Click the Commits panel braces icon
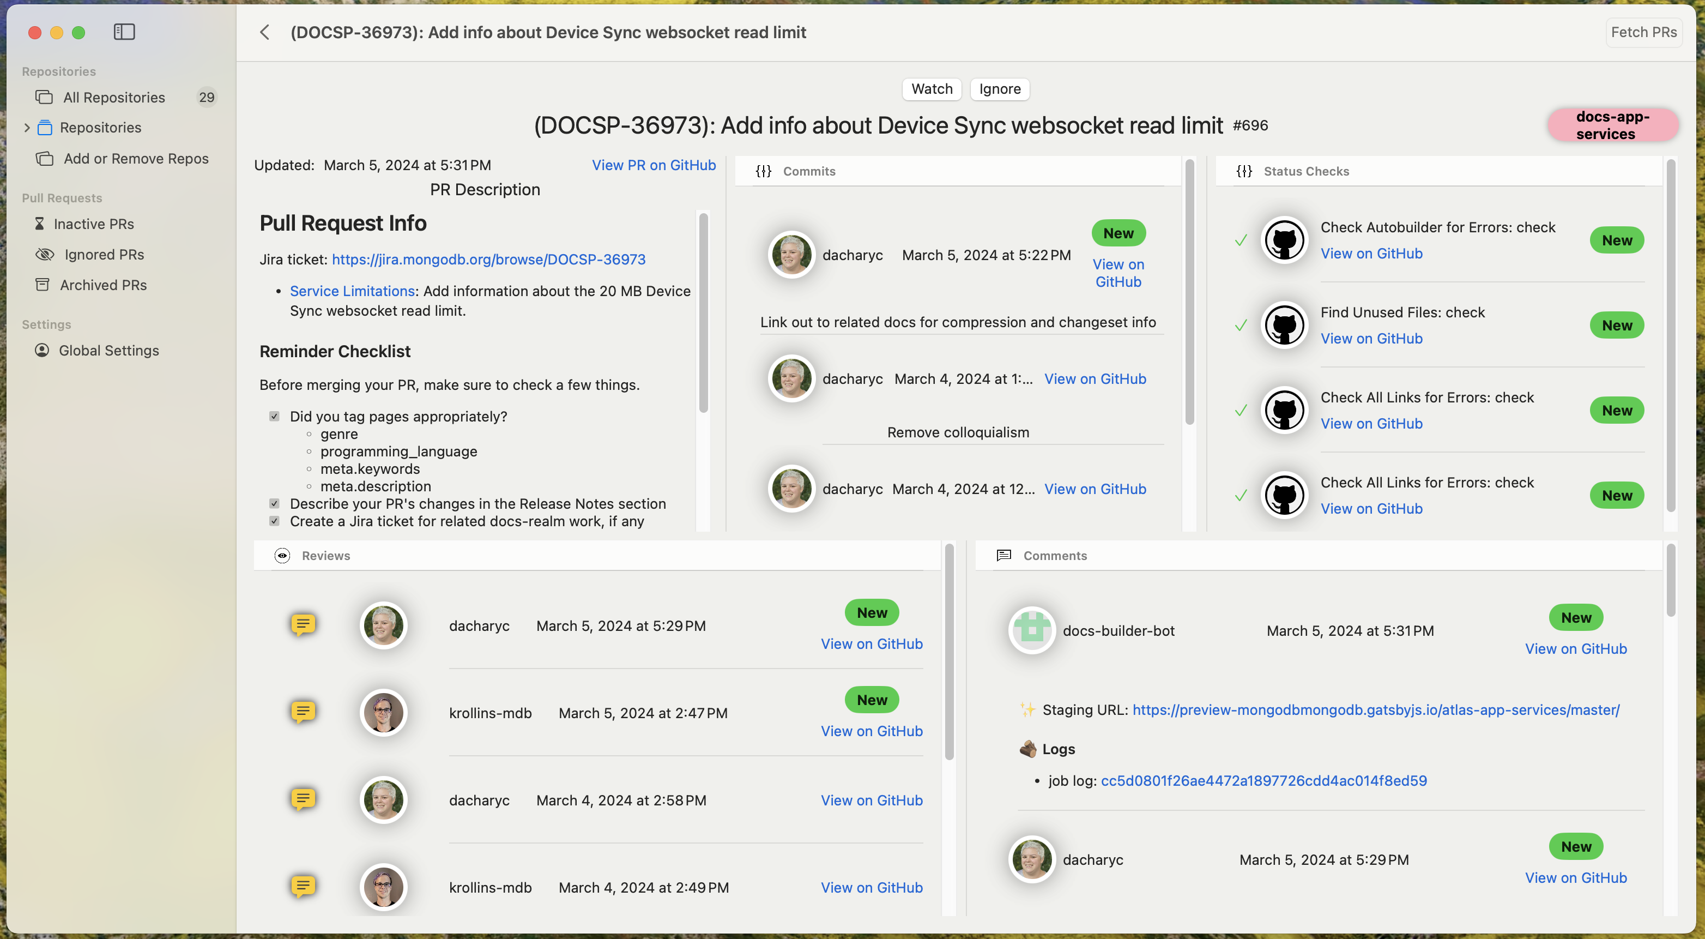 click(x=763, y=172)
